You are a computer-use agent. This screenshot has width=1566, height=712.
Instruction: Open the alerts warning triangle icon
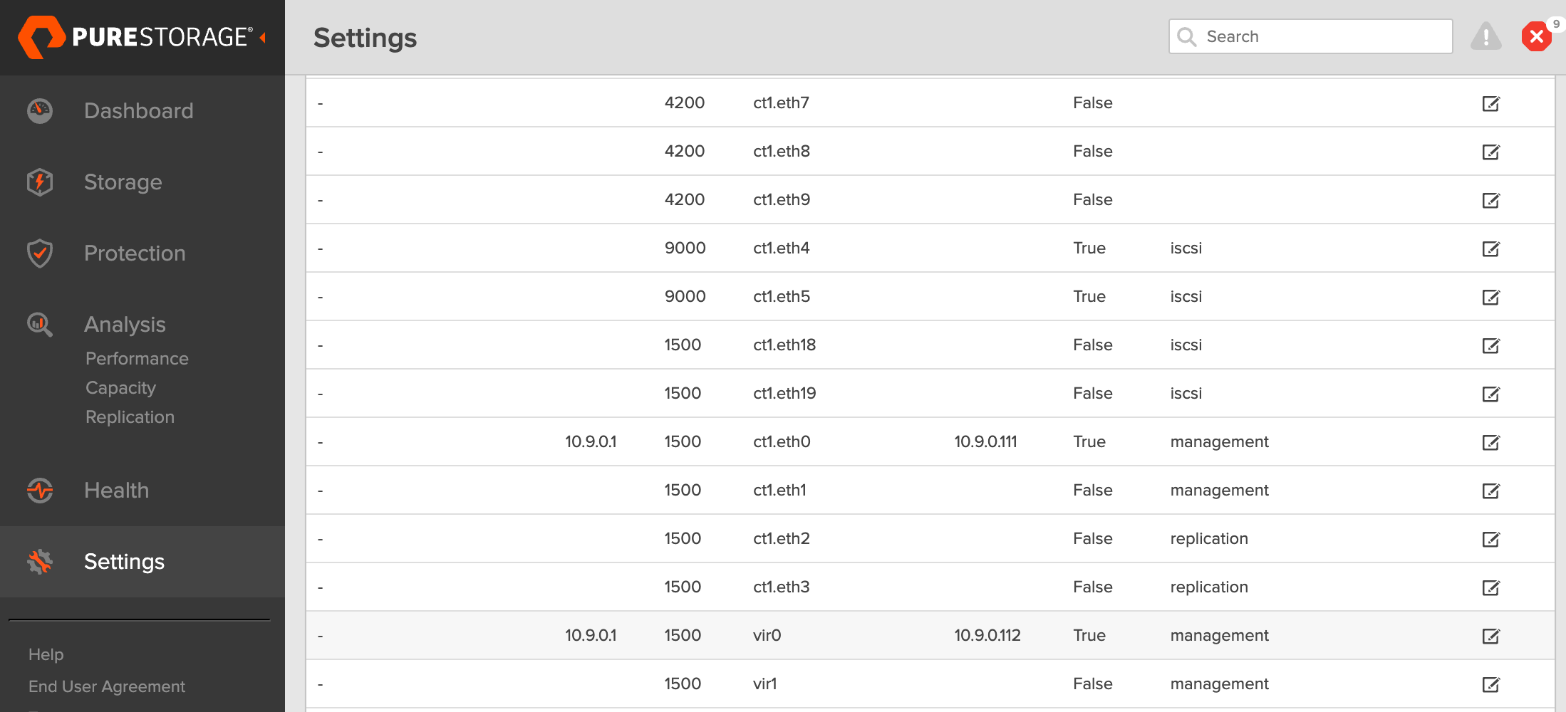1485,36
